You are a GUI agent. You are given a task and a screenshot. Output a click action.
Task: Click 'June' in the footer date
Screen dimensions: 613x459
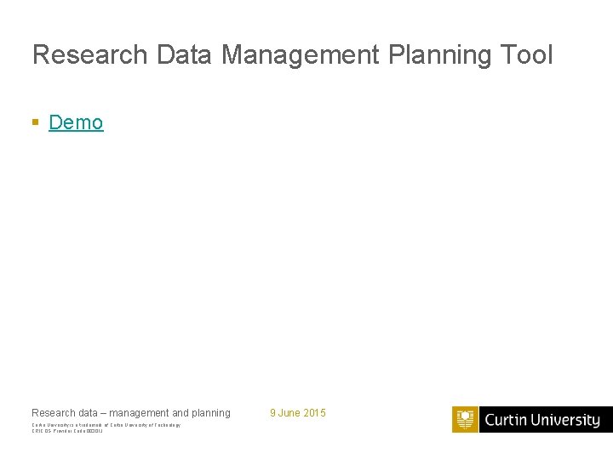click(x=289, y=413)
